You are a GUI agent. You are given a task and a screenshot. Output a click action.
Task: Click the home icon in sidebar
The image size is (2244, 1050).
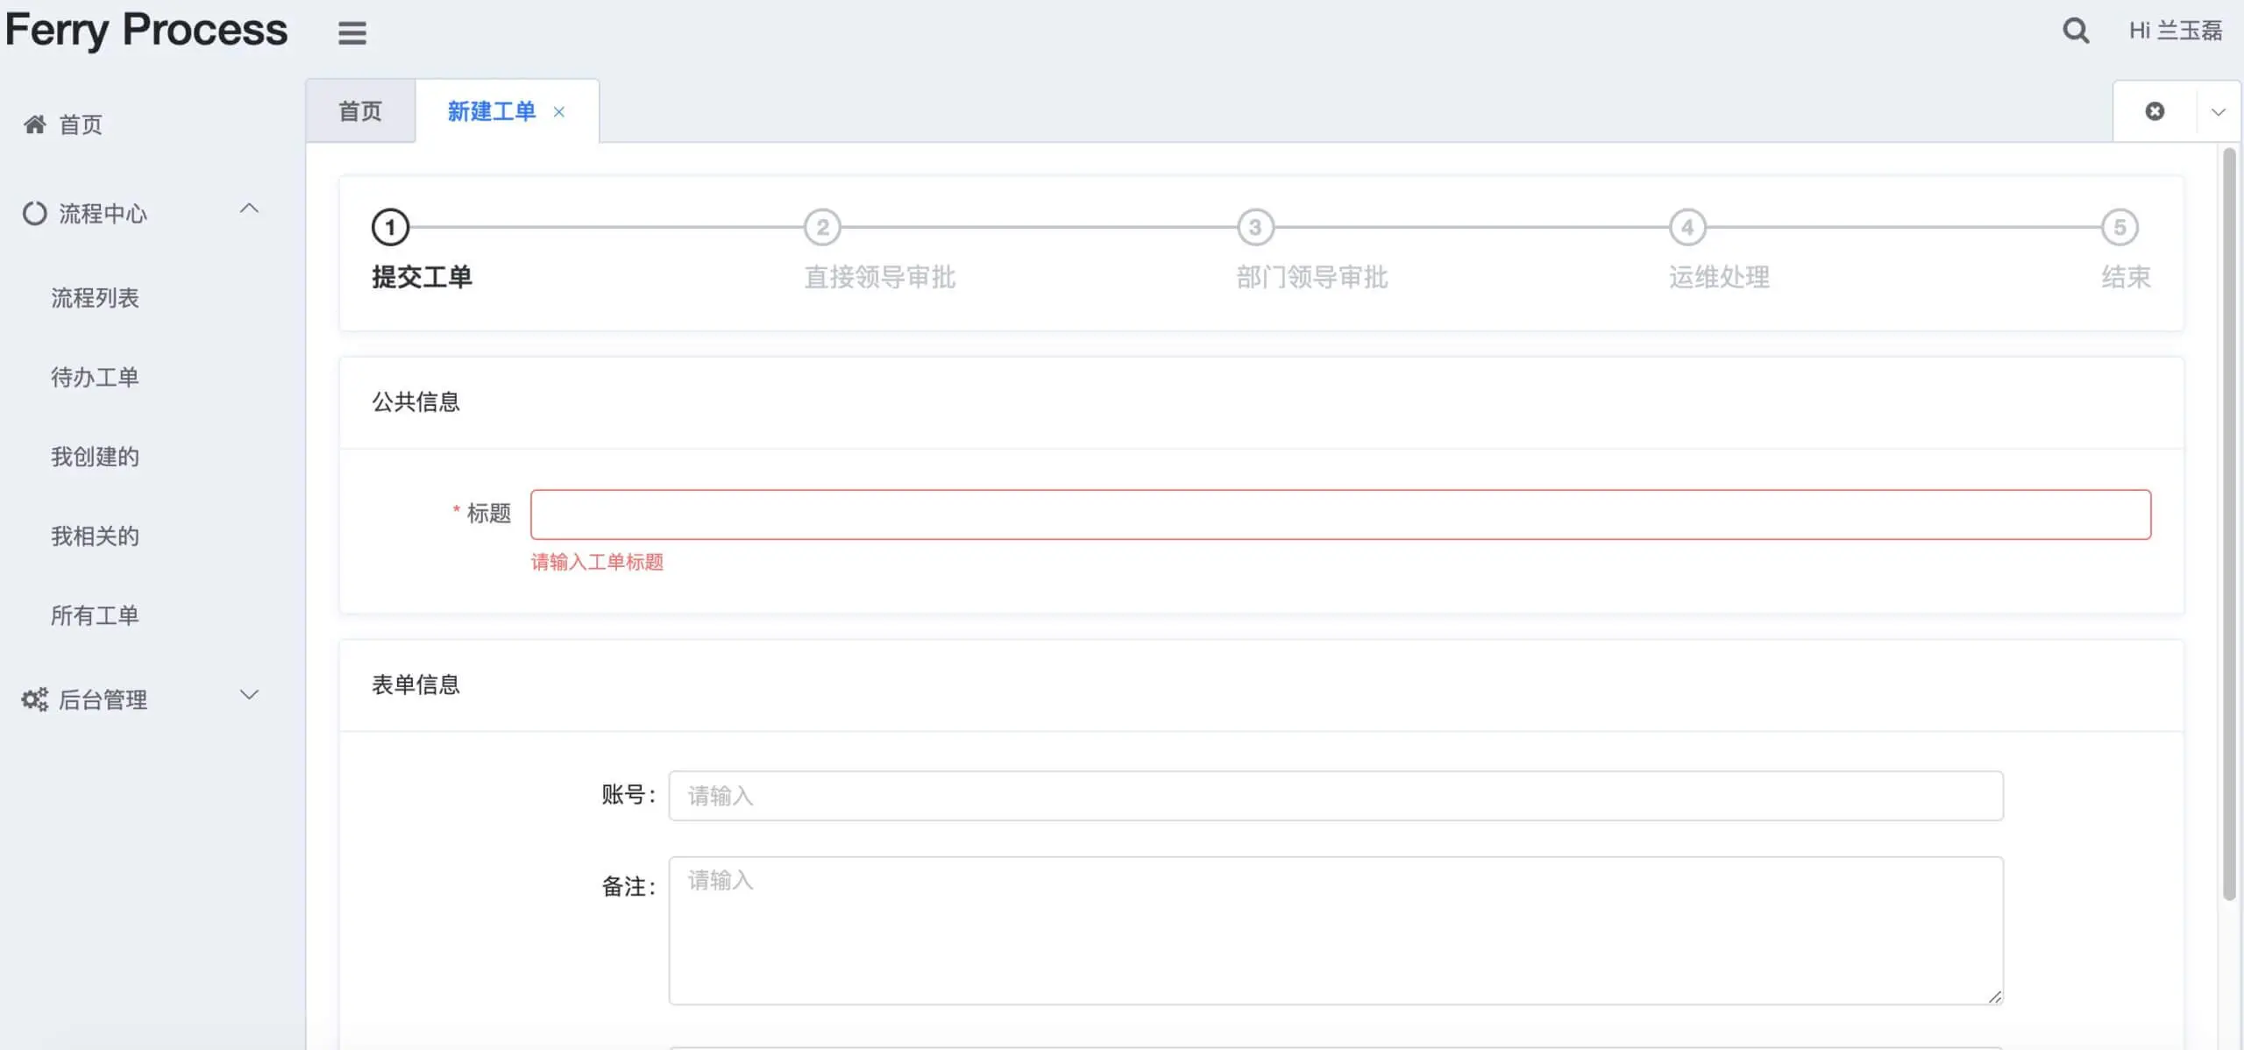click(x=35, y=124)
